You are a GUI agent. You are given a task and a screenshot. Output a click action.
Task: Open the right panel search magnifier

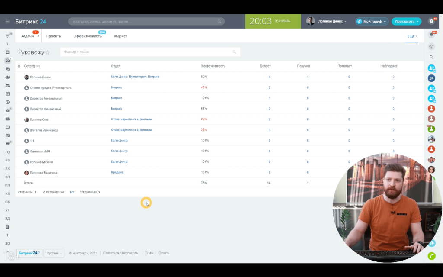tap(431, 58)
